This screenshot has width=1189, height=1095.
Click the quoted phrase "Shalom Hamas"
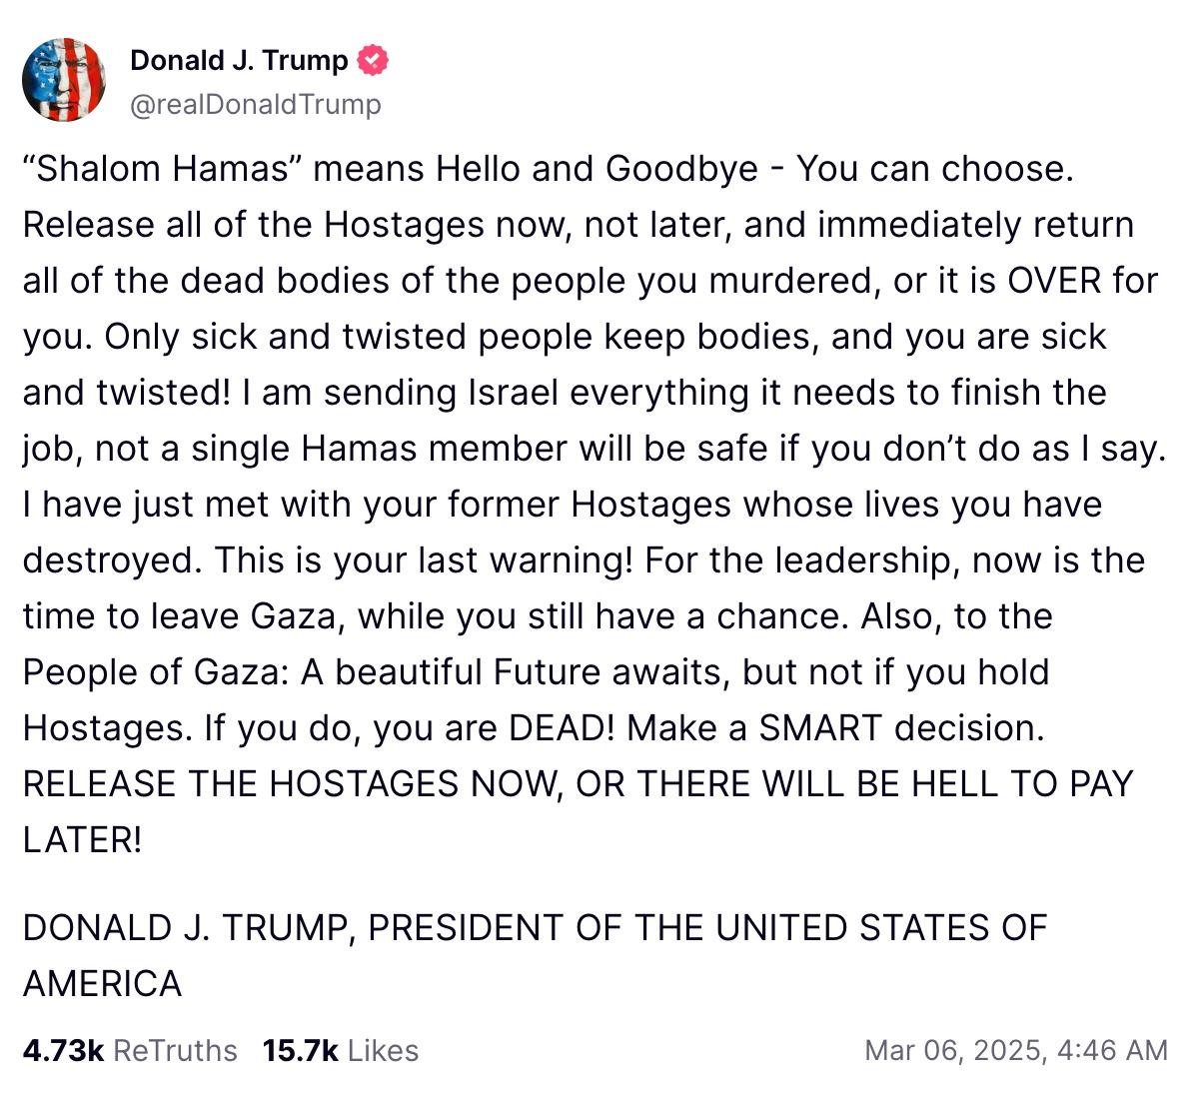(163, 169)
